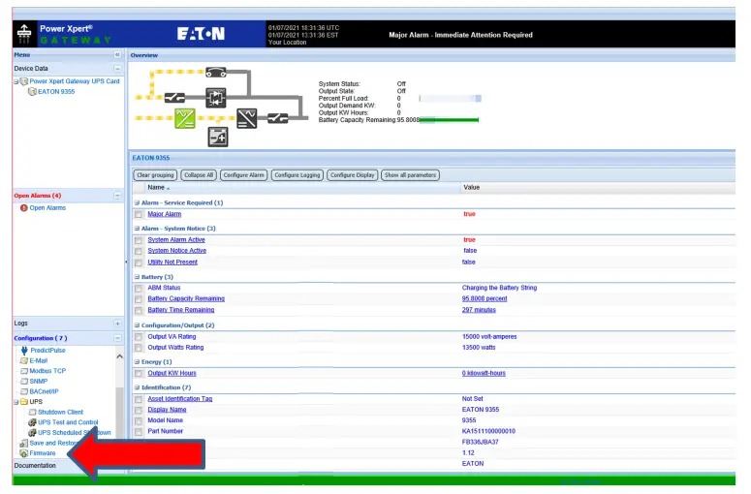
Task: Click the EATON logo in header
Action: point(201,34)
